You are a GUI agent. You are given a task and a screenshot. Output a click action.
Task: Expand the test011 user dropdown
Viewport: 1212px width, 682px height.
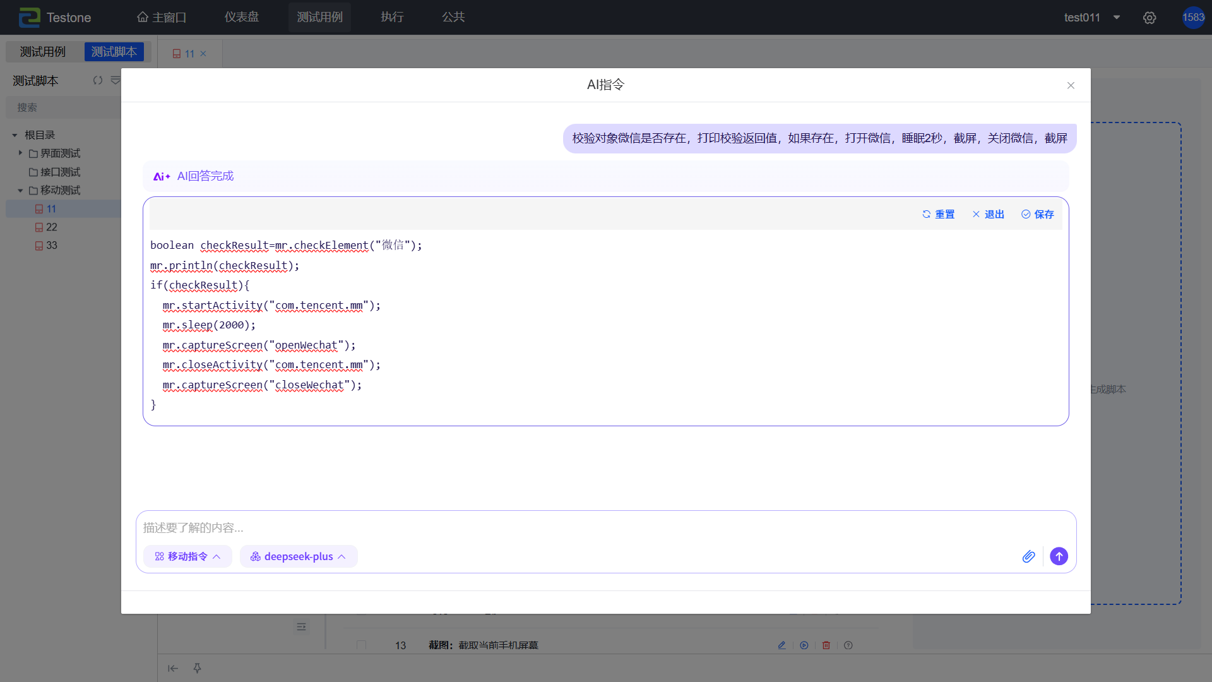click(1116, 18)
